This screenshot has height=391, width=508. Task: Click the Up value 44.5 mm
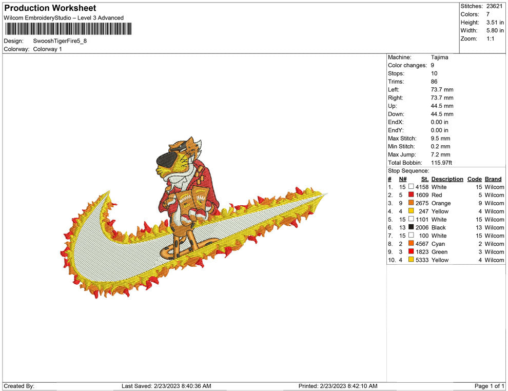(442, 106)
